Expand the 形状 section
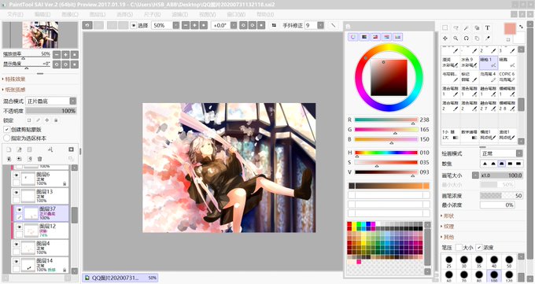Screen dimensions: 535x284 click(448, 216)
